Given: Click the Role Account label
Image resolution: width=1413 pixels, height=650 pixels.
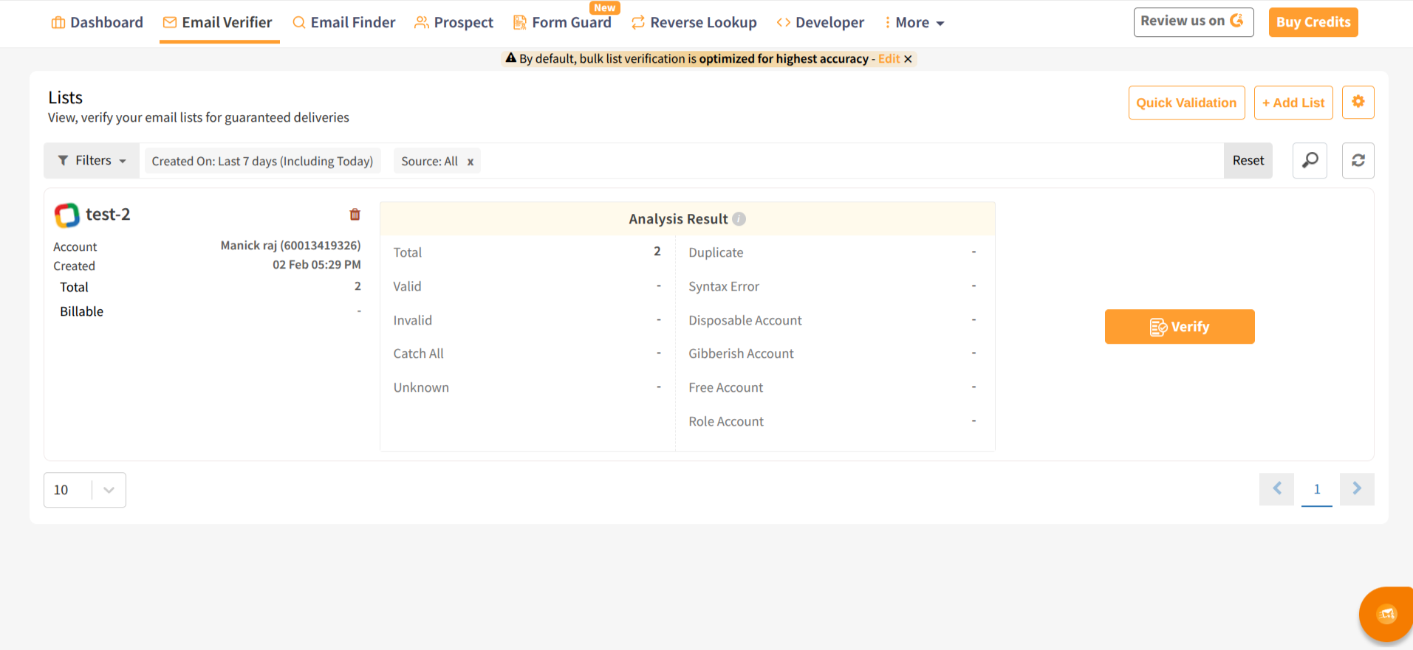Looking at the screenshot, I should pos(726,421).
